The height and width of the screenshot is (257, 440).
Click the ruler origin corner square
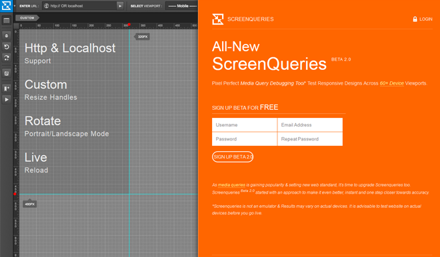tap(16, 26)
